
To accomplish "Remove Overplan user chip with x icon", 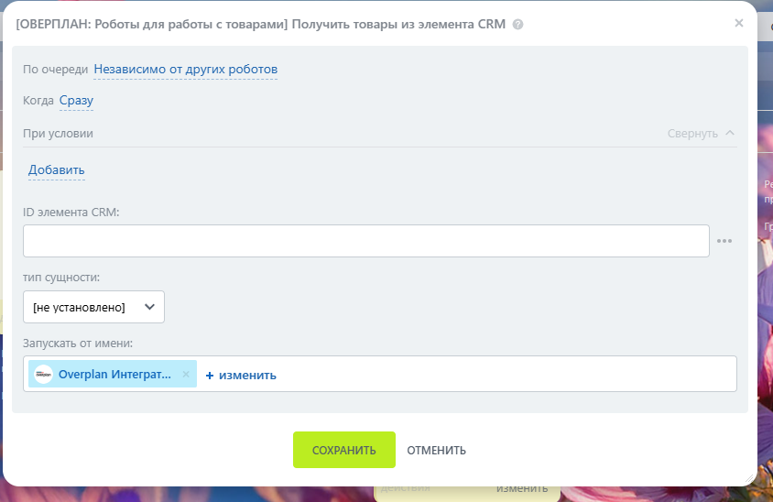I will tap(186, 375).
